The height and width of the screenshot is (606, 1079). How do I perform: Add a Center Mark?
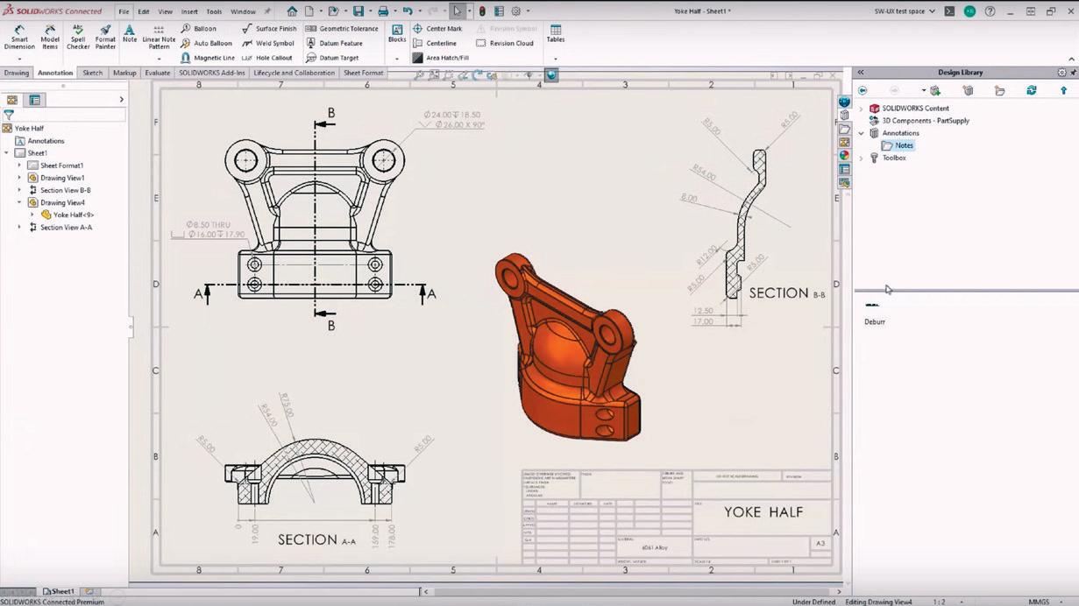click(437, 29)
